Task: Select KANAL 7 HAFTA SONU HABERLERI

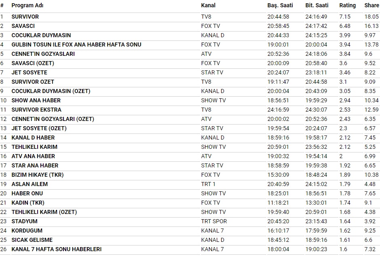Action: click(x=56, y=249)
